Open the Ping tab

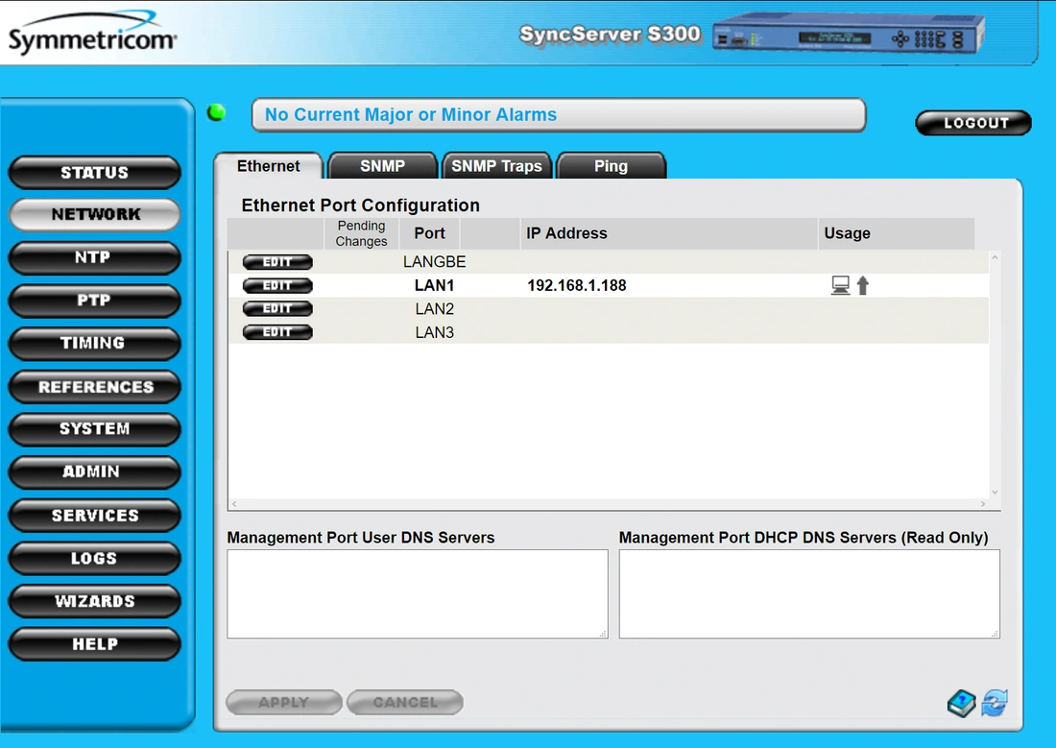(611, 166)
